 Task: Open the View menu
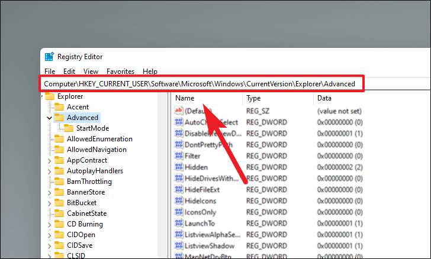(91, 72)
